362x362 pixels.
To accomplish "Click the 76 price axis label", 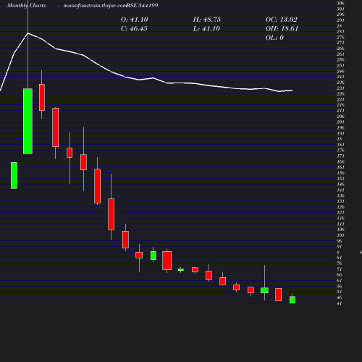I will (x=340, y=264).
